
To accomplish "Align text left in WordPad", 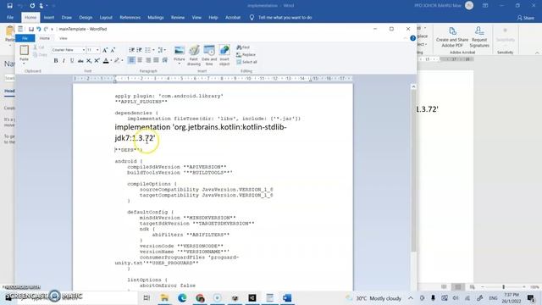I will click(x=132, y=60).
